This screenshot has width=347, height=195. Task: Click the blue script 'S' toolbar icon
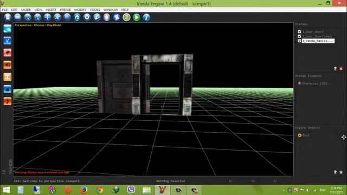tap(117, 17)
